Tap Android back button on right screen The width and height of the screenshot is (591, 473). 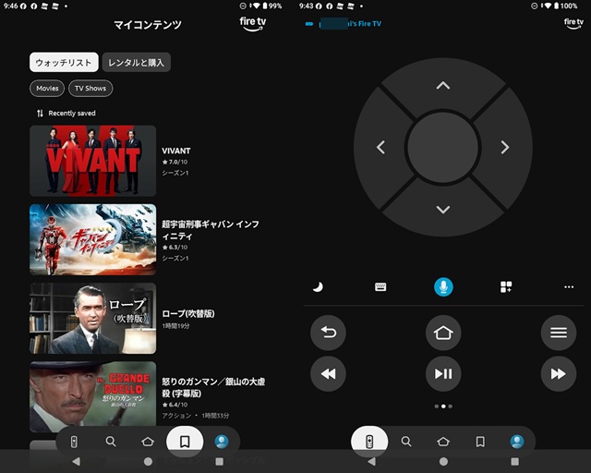371,461
